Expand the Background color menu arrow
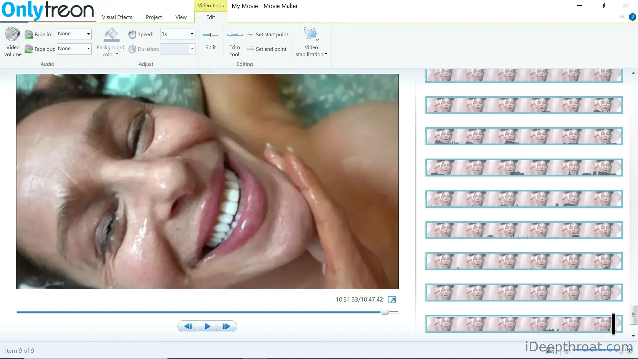Screen dimensions: 638x359 (x=117, y=54)
